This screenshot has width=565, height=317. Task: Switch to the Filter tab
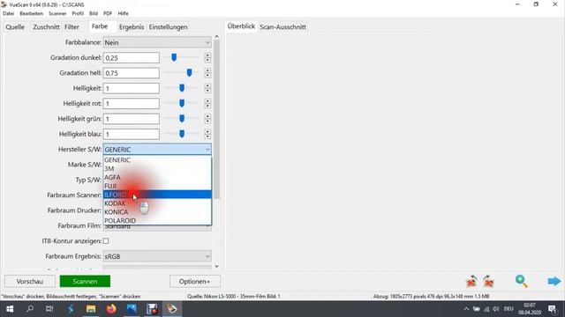tap(72, 27)
